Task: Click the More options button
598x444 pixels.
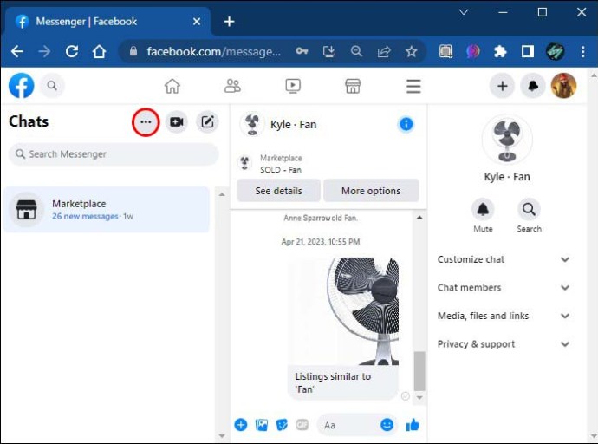Action: pos(371,191)
